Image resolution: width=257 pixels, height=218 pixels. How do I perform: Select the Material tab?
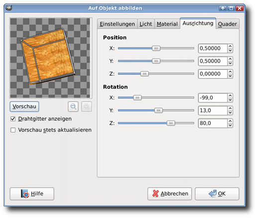tap(167, 24)
